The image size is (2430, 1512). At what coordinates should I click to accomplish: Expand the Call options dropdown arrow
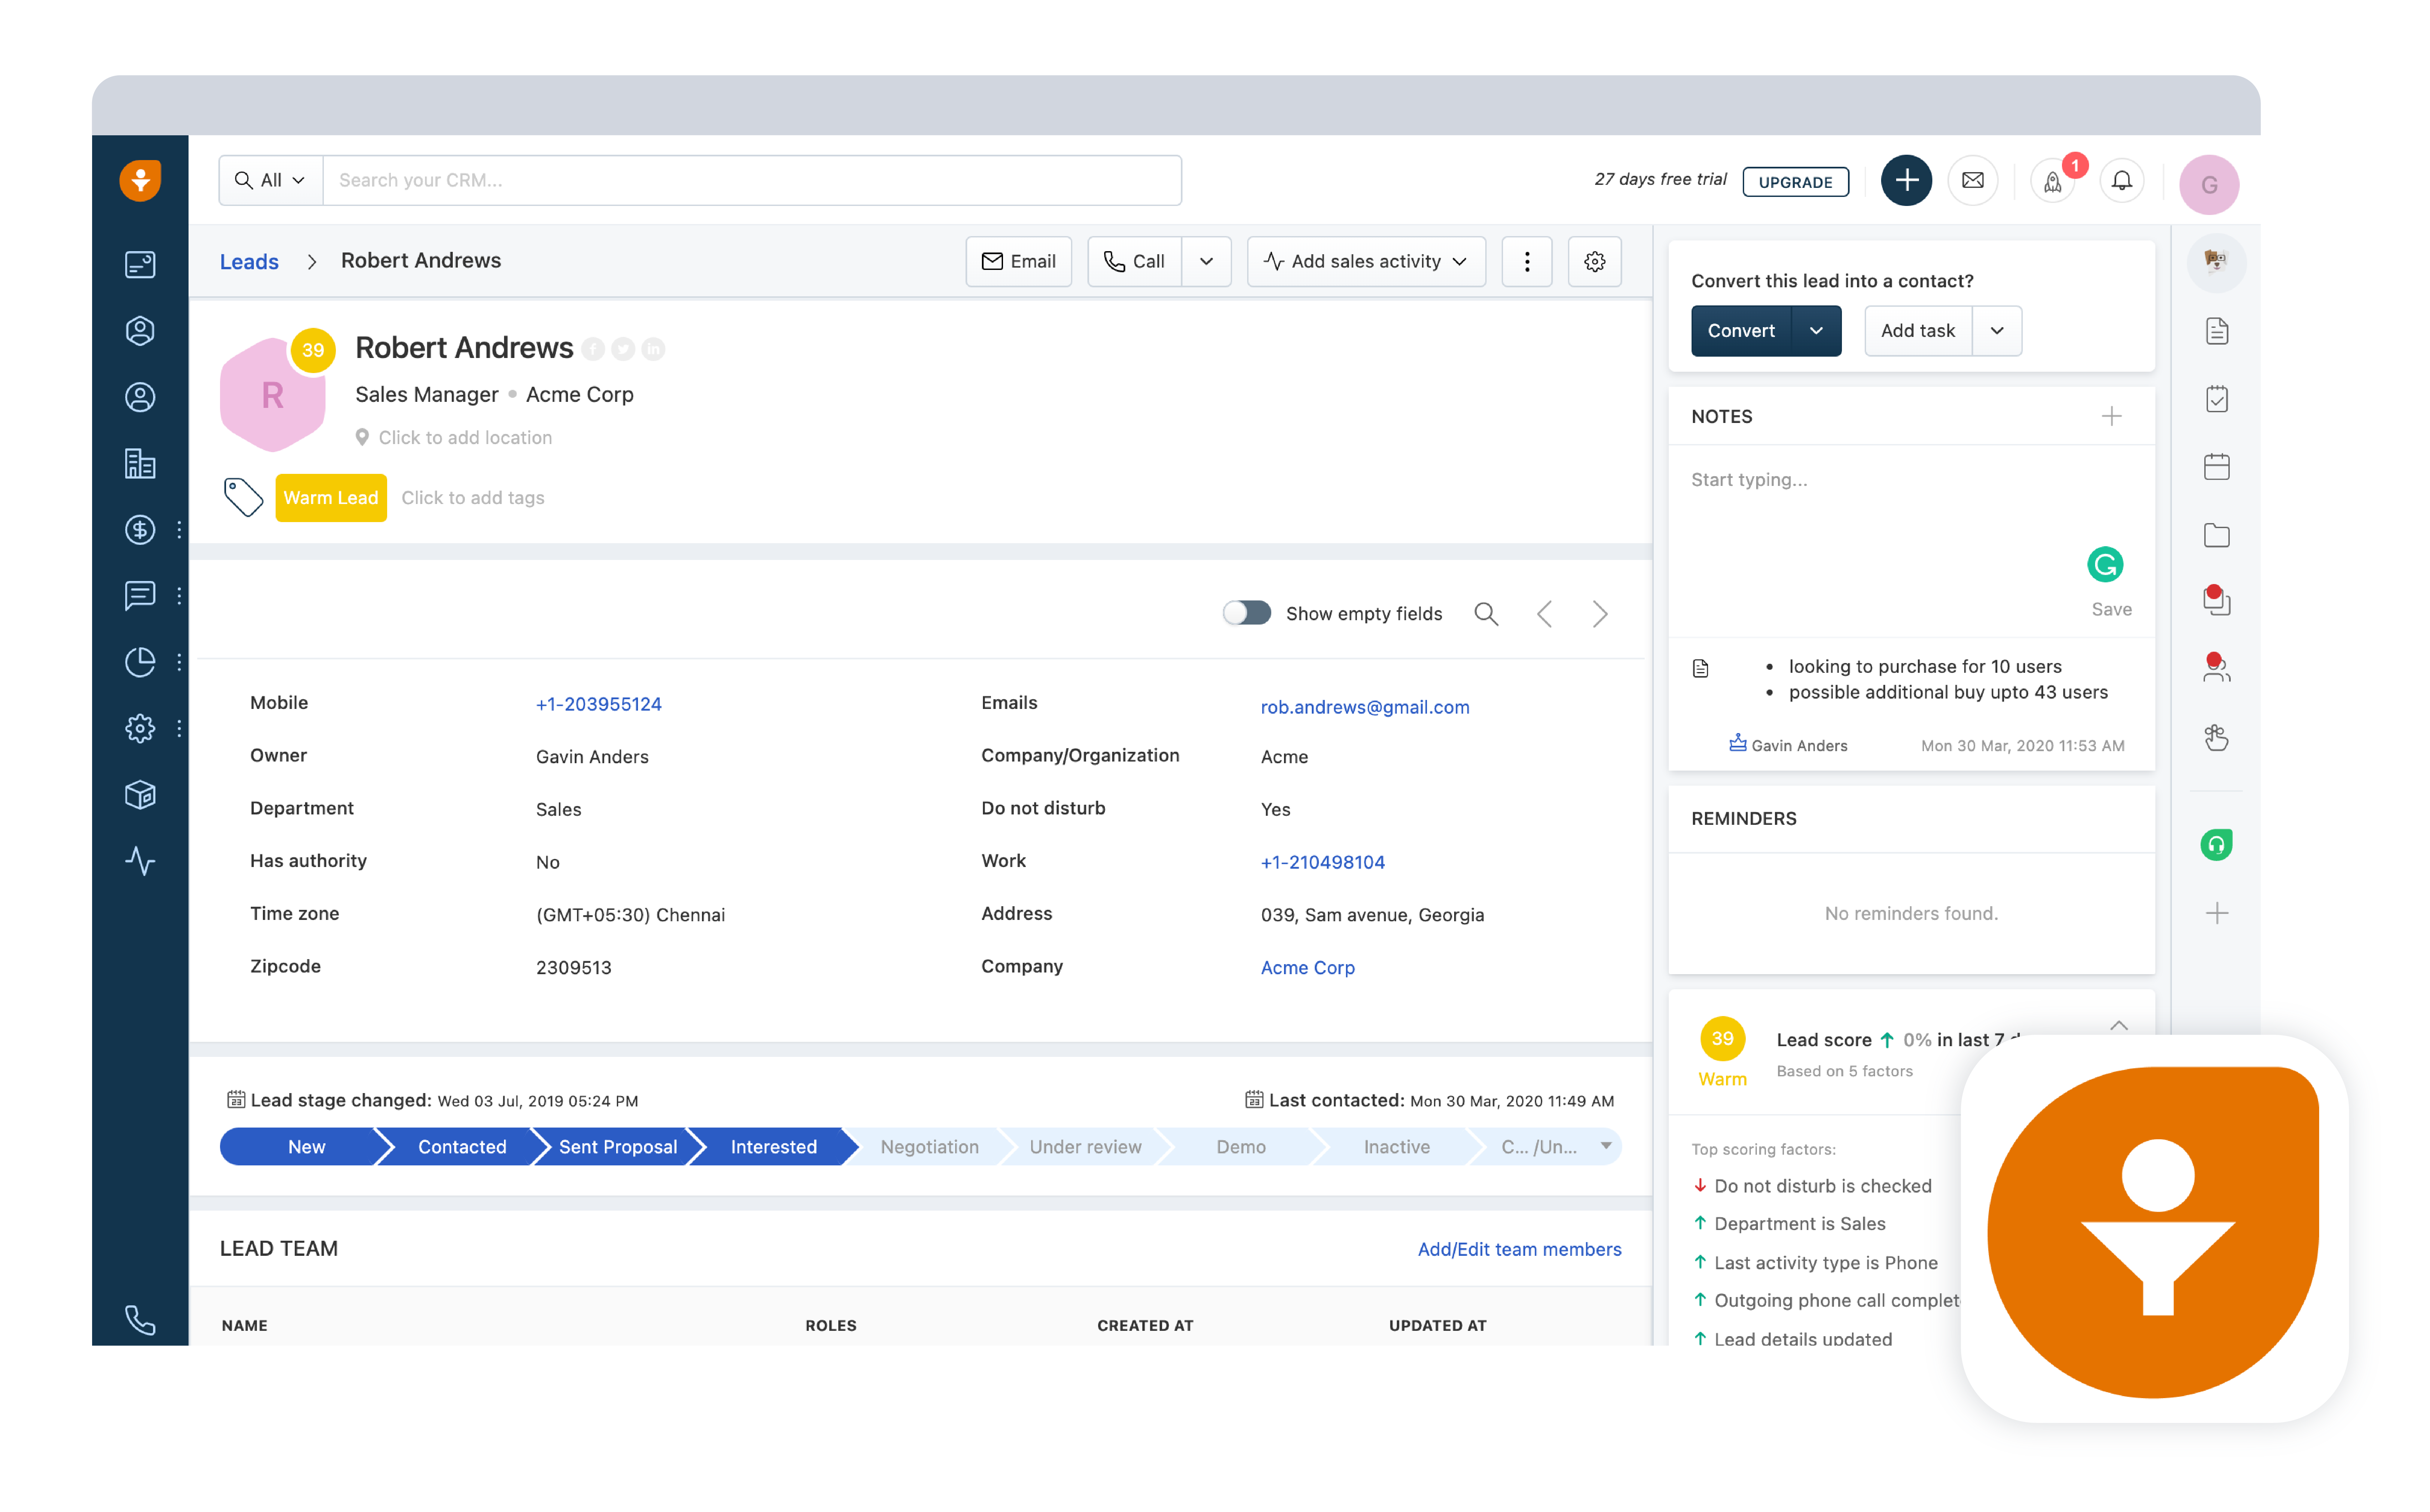click(1207, 262)
